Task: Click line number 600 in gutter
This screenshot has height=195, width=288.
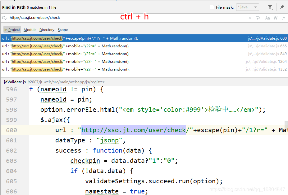Action: pos(11,130)
